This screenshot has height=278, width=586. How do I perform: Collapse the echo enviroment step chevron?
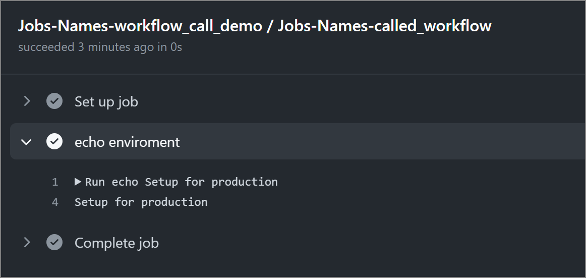[26, 142]
